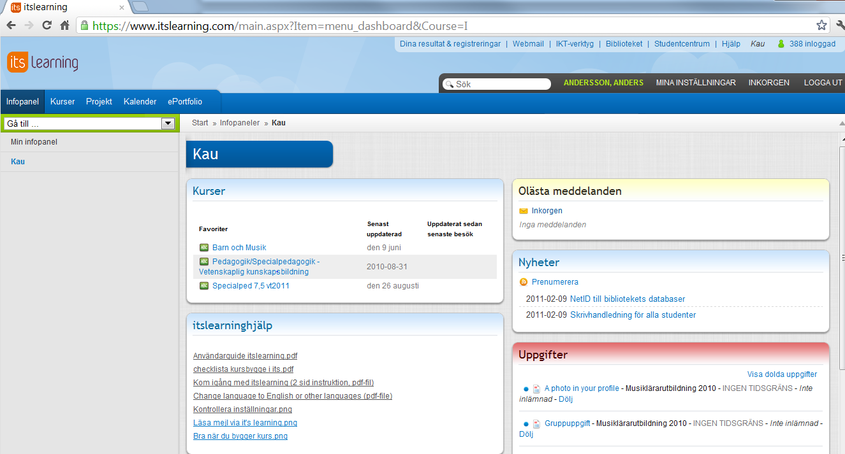
Task: Open MINA INSTÄLLNINGAR
Action: (696, 83)
